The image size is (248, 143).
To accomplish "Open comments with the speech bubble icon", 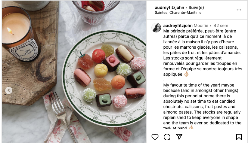I will point(167,137).
